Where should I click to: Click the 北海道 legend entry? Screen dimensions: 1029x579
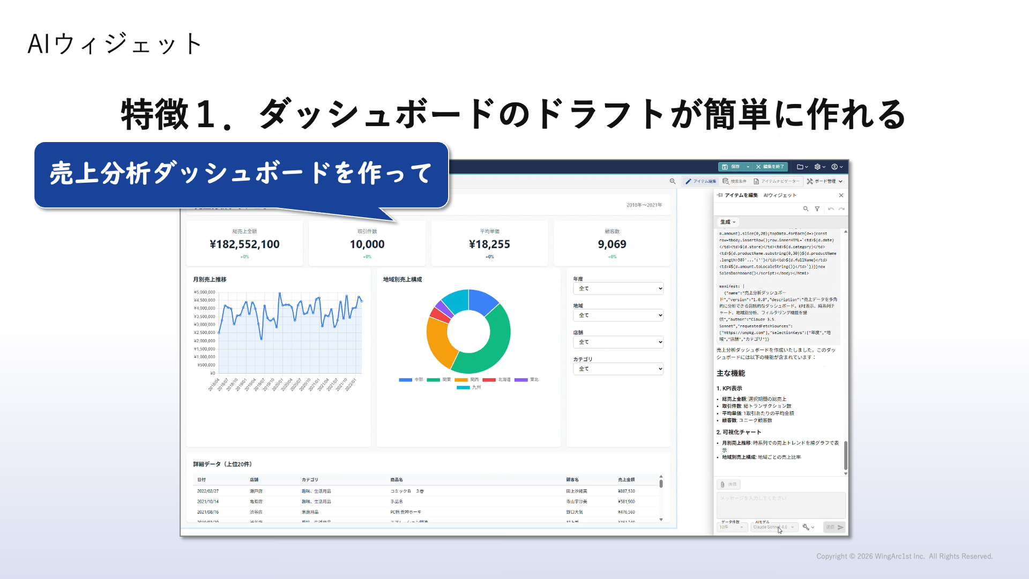click(497, 380)
